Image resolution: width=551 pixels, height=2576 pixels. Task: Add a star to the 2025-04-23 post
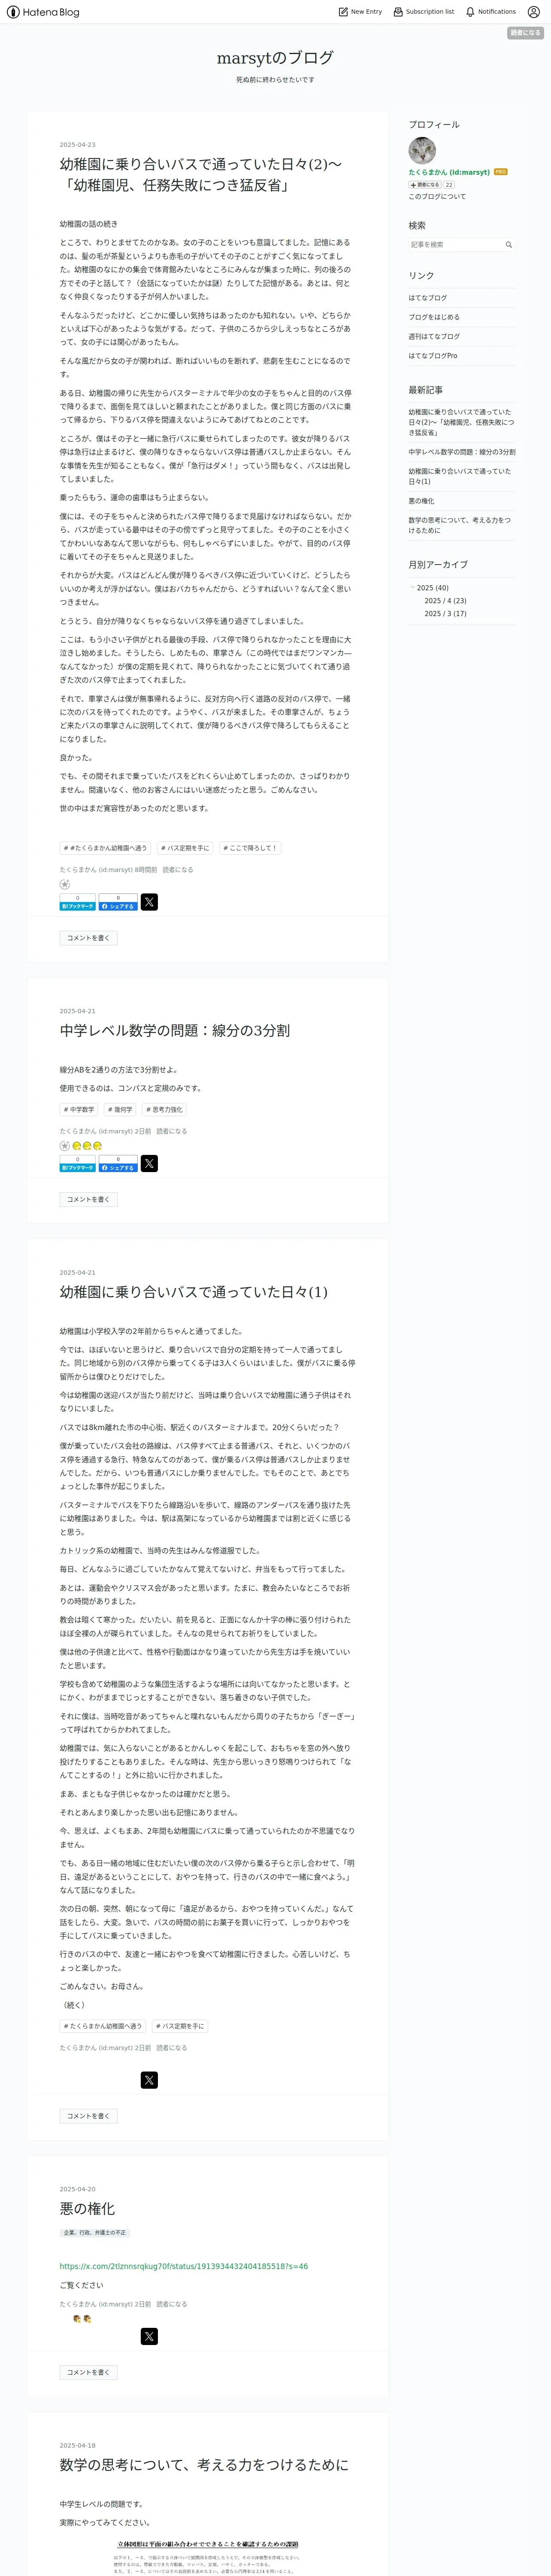[65, 884]
